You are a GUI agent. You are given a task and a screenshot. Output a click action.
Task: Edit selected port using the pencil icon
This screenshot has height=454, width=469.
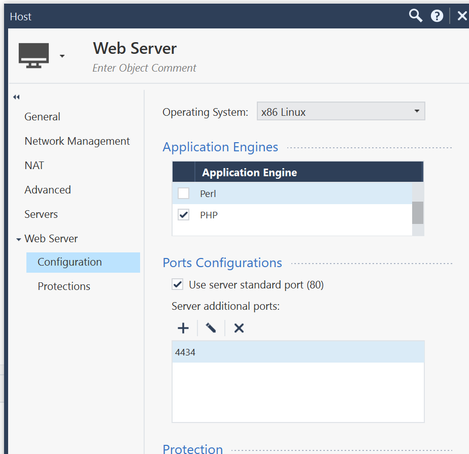[x=211, y=328]
